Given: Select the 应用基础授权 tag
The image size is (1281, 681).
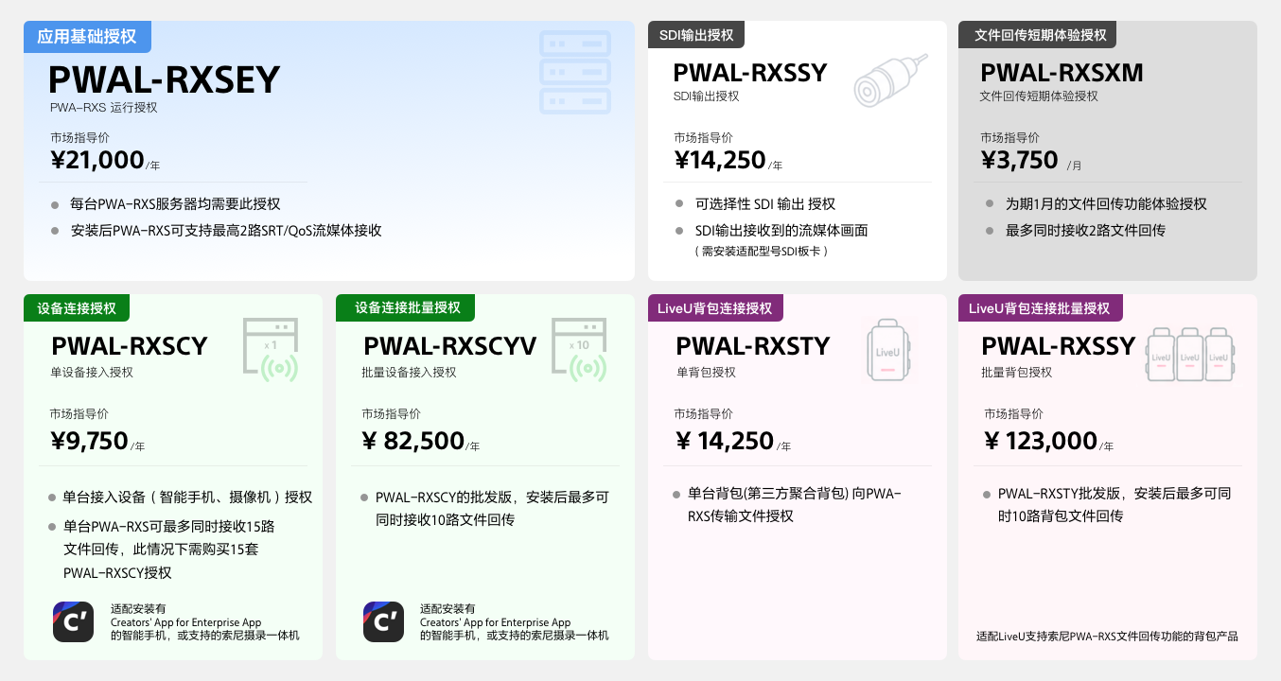Looking at the screenshot, I should point(87,37).
